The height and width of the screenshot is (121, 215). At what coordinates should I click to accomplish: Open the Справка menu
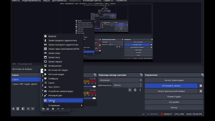pos(121,1)
